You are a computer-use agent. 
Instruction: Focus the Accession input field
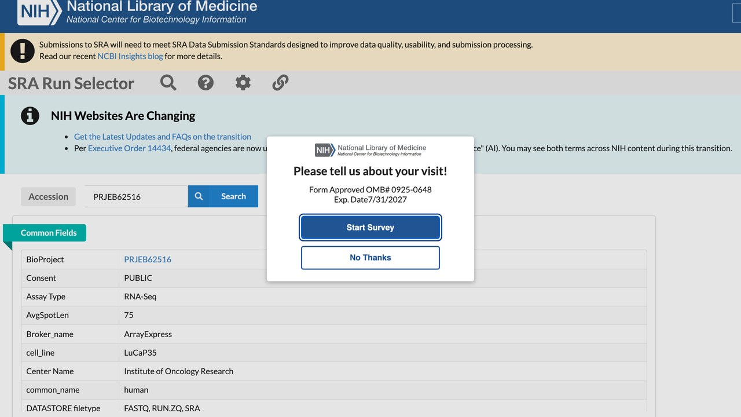coord(136,196)
